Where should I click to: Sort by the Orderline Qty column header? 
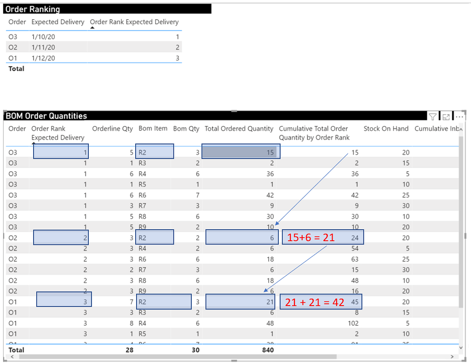point(112,129)
